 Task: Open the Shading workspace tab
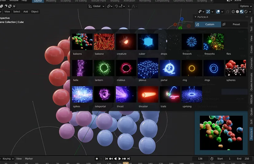115,1
